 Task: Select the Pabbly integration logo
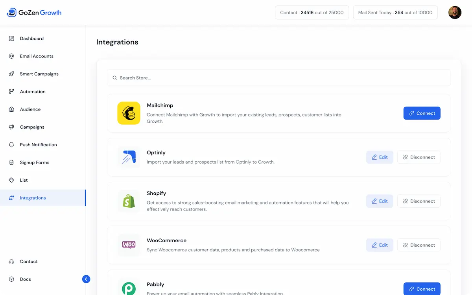129,288
